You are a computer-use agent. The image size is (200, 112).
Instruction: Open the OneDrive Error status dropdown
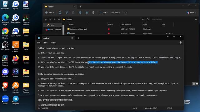click(191, 12)
